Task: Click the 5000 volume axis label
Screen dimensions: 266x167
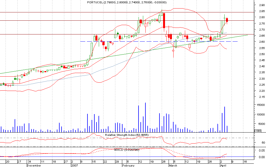Action: click(261, 124)
